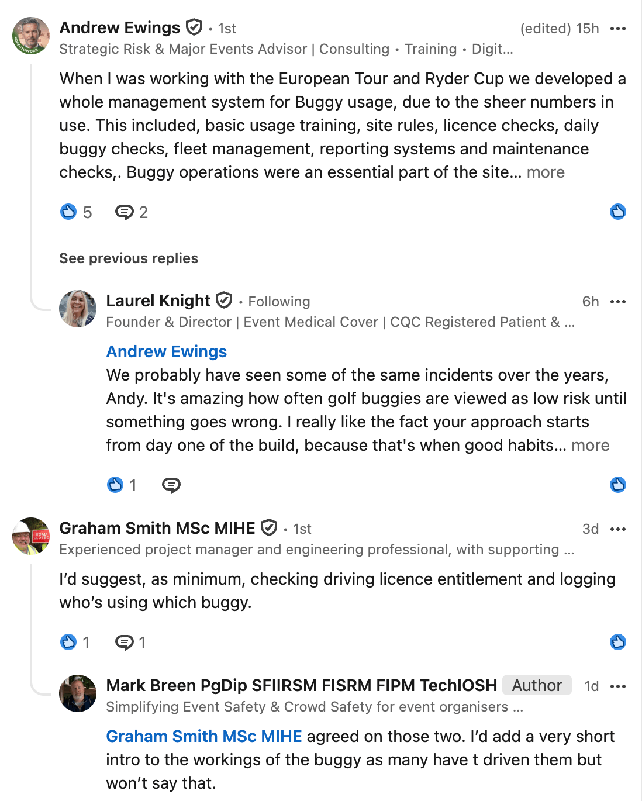The width and height of the screenshot is (642, 801).
Task: View reaction count on Graham Smith's comment
Action: coord(75,643)
